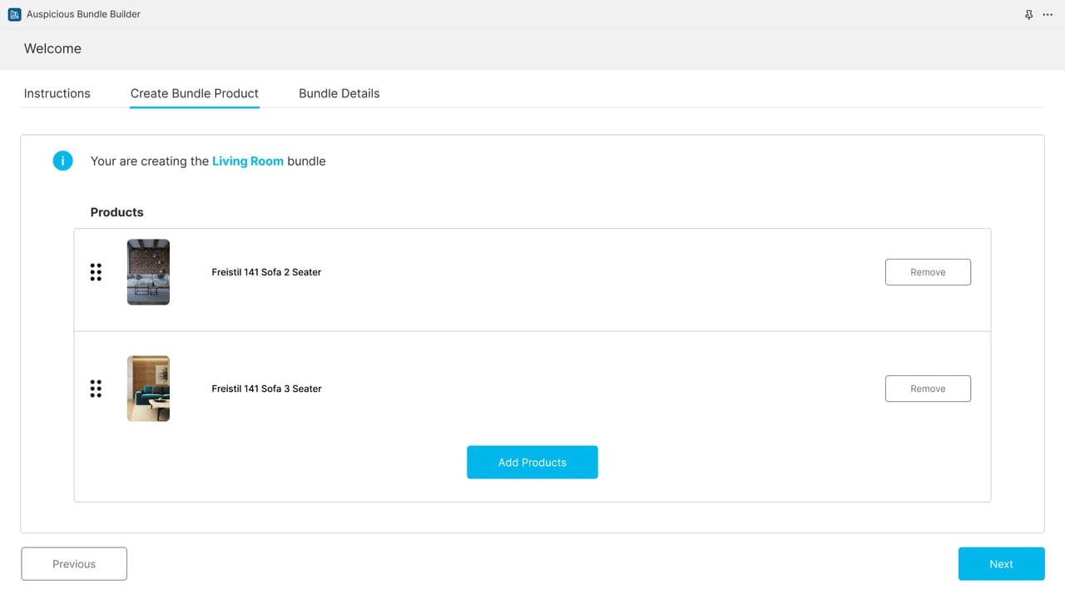Pin the app using the pin icon
This screenshot has width=1065, height=599.
point(1029,14)
